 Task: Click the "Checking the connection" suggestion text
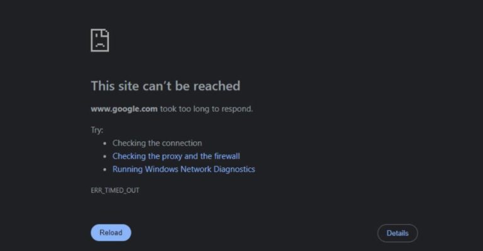[157, 143]
